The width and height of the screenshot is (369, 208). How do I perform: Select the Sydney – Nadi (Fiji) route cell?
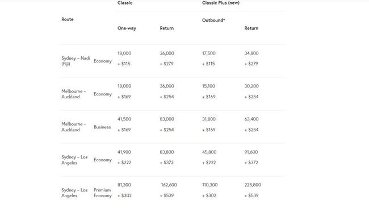point(76,61)
